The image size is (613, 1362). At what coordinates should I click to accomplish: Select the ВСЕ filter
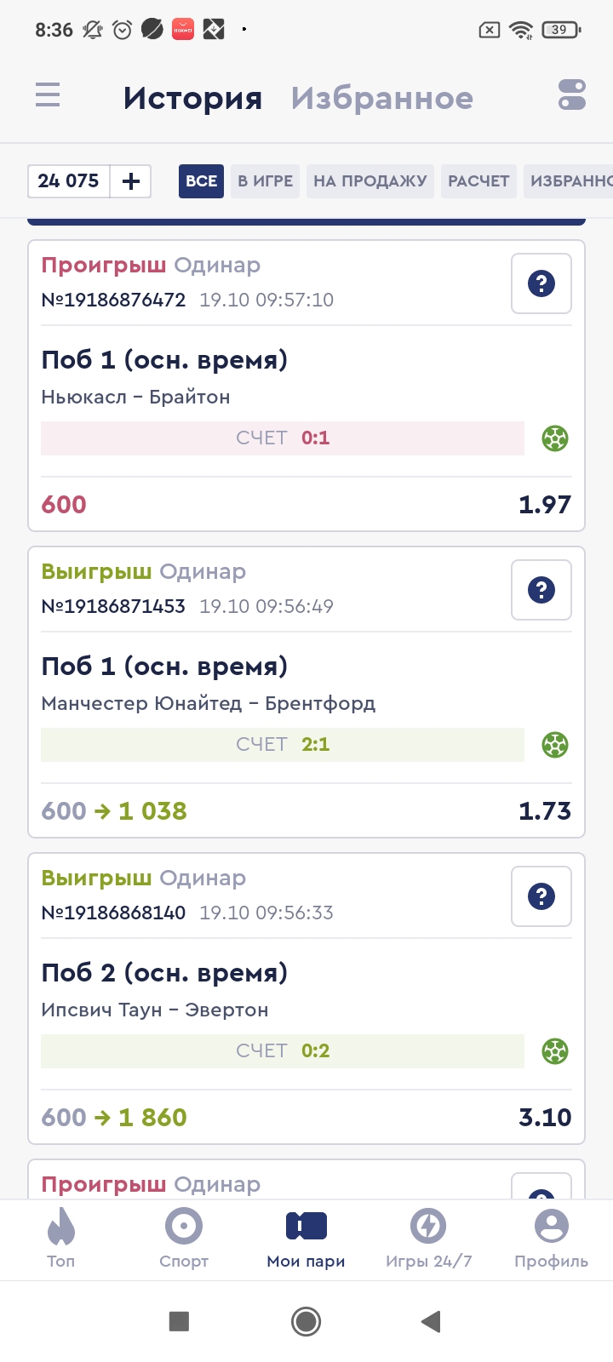(x=201, y=181)
